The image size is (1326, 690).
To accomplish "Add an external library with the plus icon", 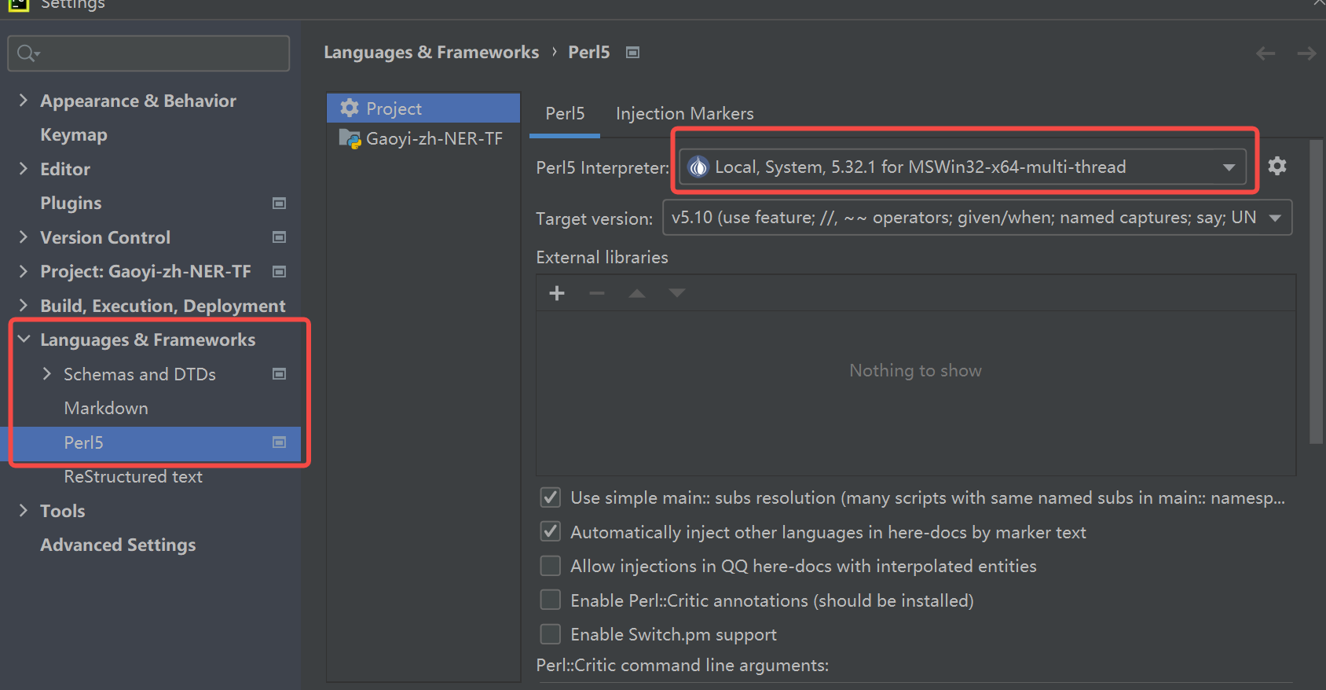I will pos(557,293).
